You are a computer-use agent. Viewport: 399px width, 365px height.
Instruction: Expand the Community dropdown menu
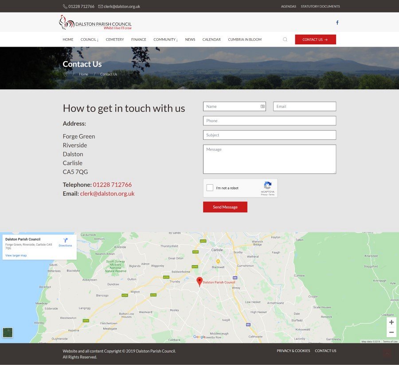point(165,40)
